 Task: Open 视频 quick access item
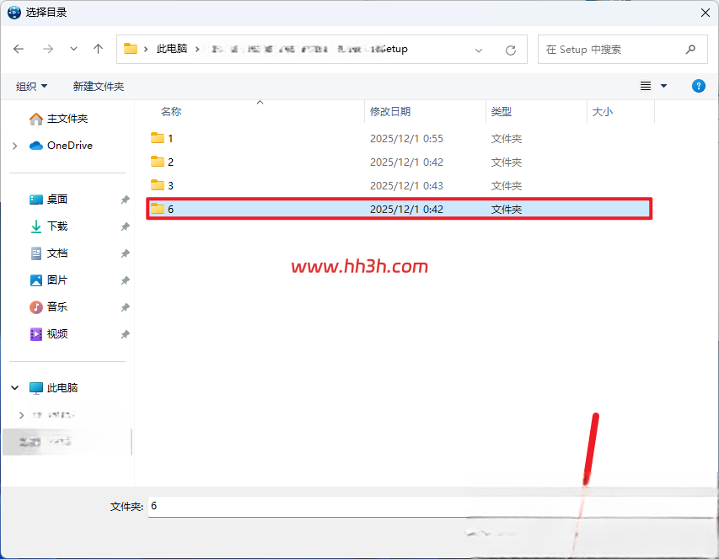pos(49,333)
